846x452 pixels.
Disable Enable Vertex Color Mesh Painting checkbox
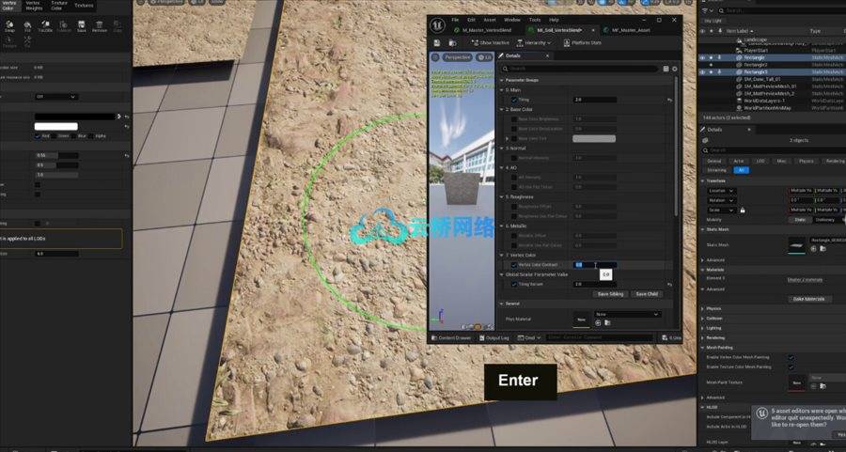coord(791,357)
